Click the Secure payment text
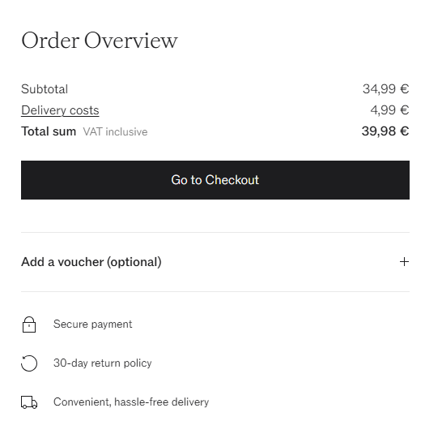The width and height of the screenshot is (425, 421). [93, 324]
